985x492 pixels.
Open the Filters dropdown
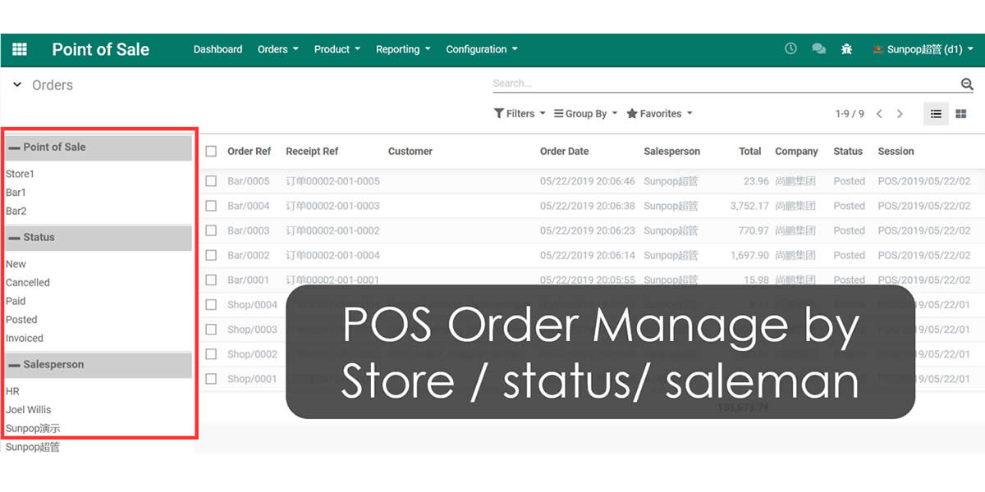tap(520, 114)
